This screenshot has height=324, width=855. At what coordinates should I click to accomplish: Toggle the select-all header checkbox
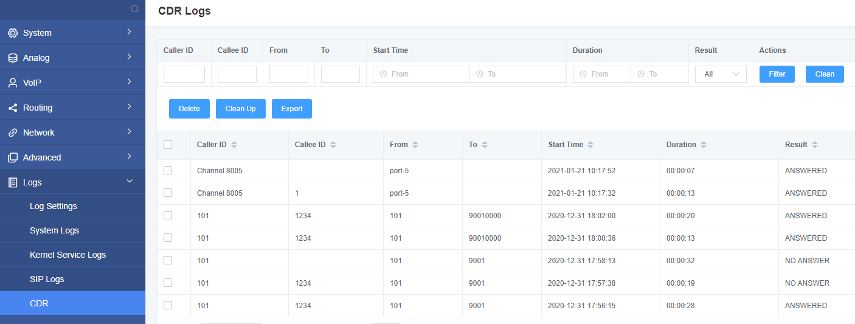(x=168, y=145)
